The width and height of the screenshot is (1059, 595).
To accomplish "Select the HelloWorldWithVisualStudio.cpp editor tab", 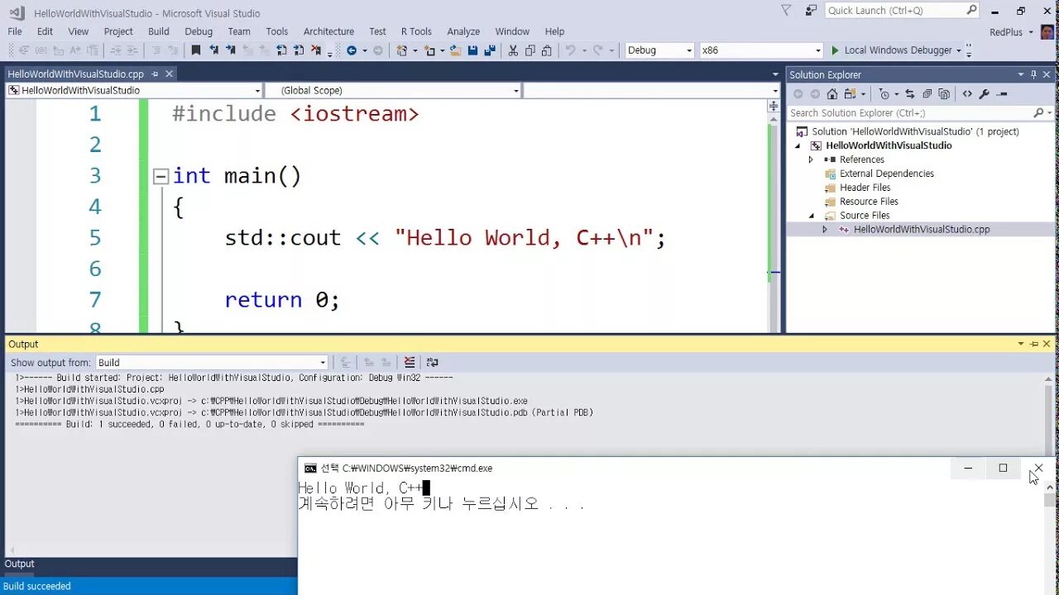I will pyautogui.click(x=76, y=74).
